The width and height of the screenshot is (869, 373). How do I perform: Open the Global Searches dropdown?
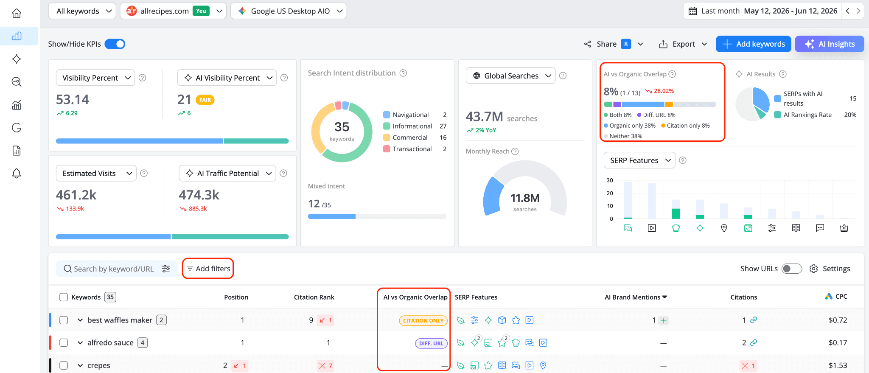tap(511, 76)
